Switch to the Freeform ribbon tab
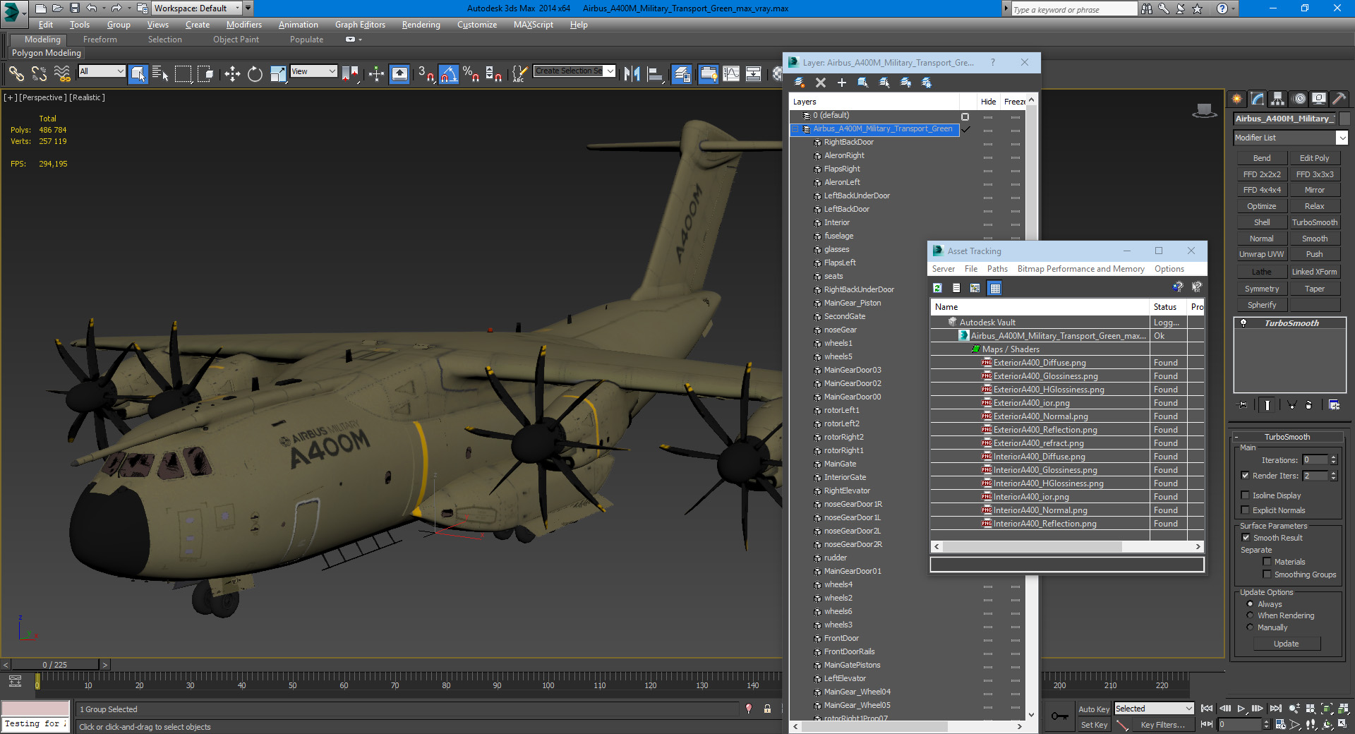 (x=100, y=40)
